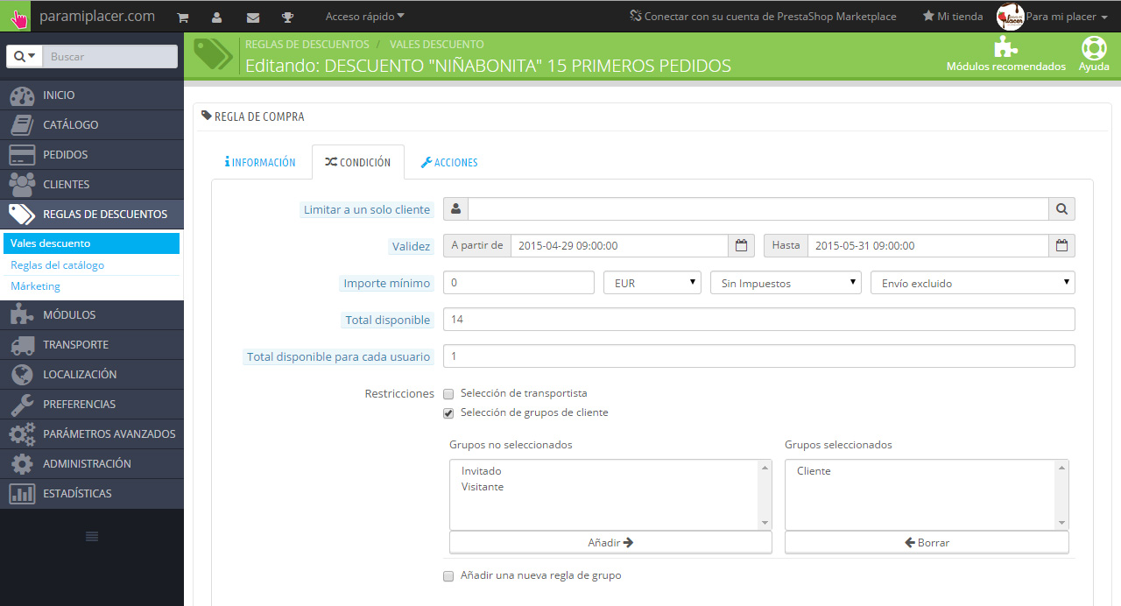The image size is (1121, 606).
Task: Switch to the Información tab
Action: pos(260,163)
